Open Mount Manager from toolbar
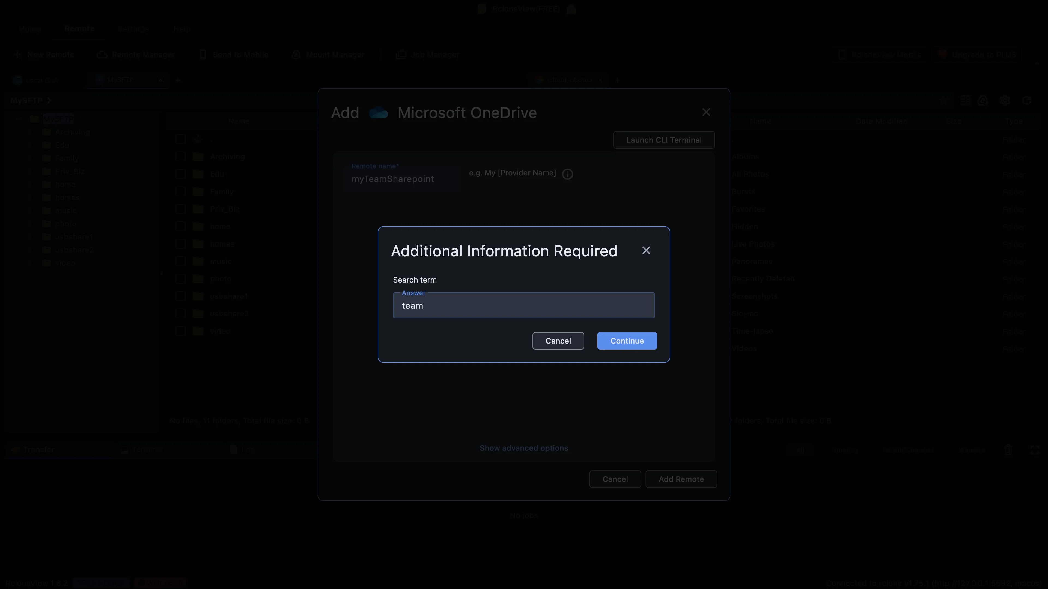This screenshot has width=1048, height=589. [x=328, y=55]
